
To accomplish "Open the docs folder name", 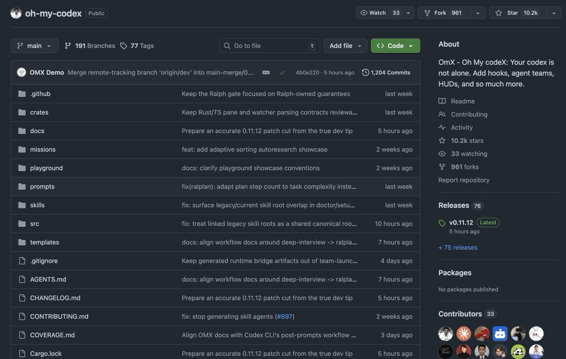I will coord(37,131).
